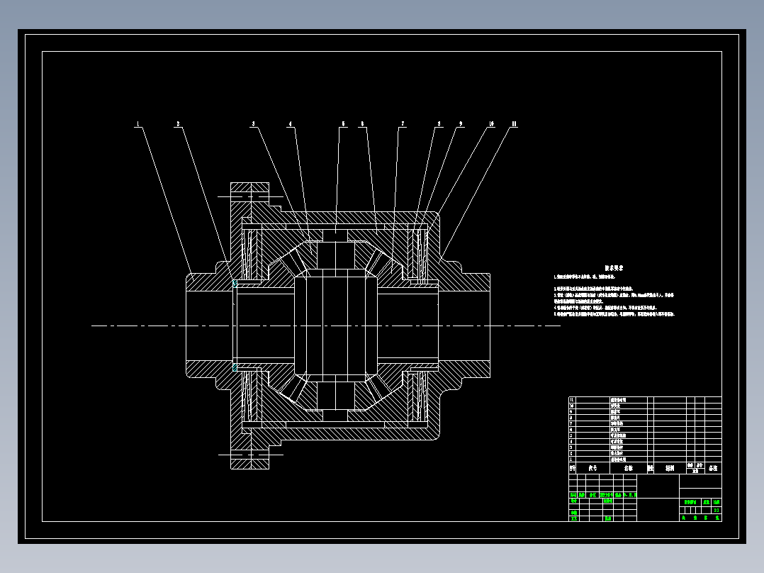Click part callout number 6 label

(362, 124)
